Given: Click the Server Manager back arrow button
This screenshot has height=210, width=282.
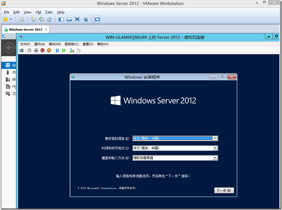Looking at the screenshot, I should click(9, 48).
